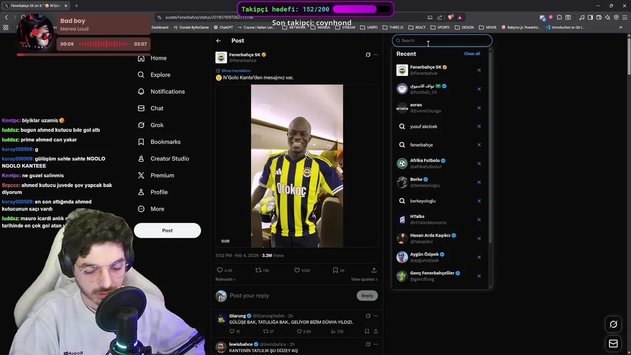
Task: Close the Fenerbahçe SK browser tab
Action: [66, 6]
